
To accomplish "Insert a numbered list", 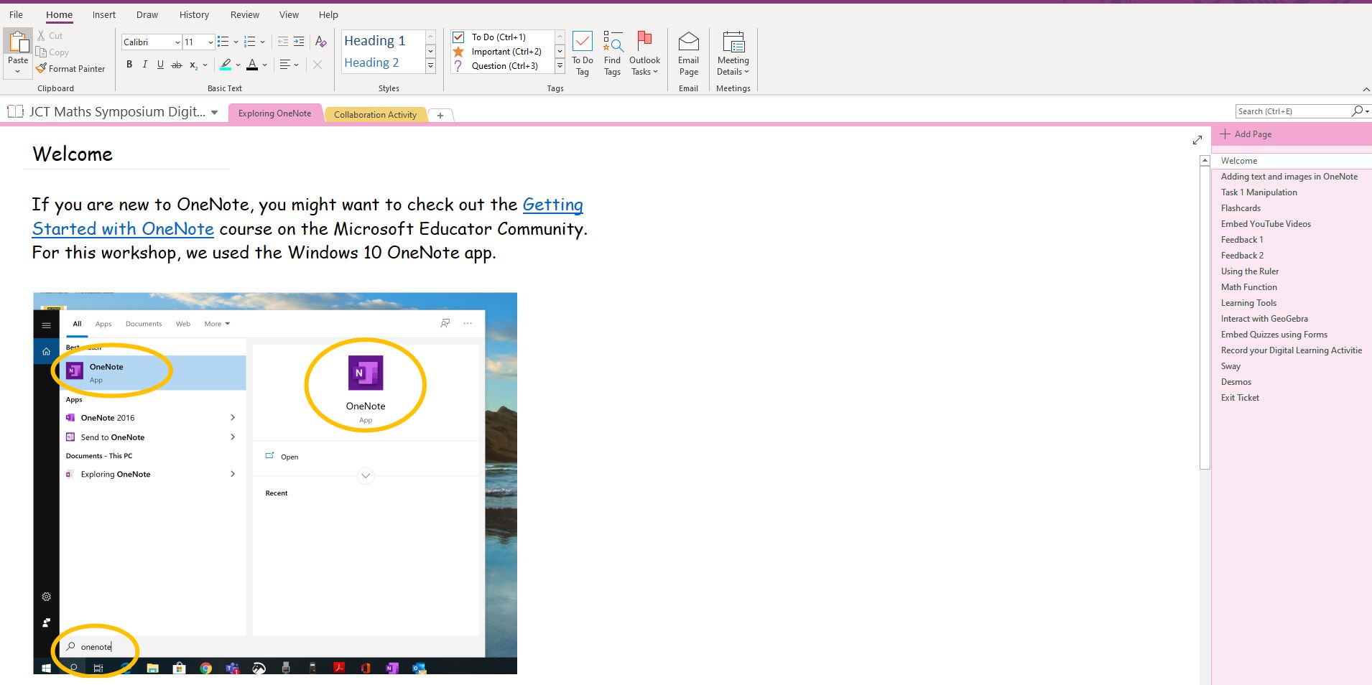I will tap(250, 42).
